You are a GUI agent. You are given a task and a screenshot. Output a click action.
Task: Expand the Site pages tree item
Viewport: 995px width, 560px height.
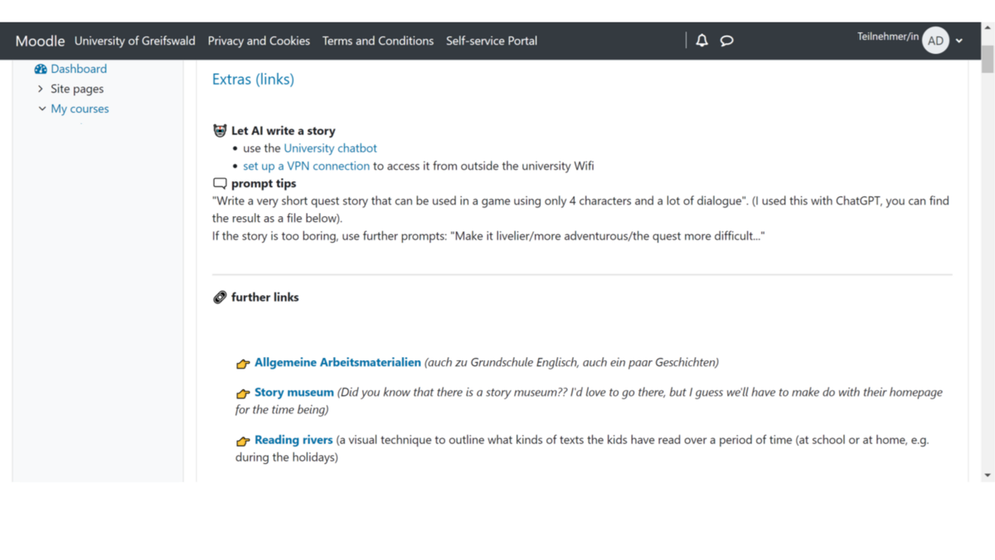pyautogui.click(x=41, y=89)
